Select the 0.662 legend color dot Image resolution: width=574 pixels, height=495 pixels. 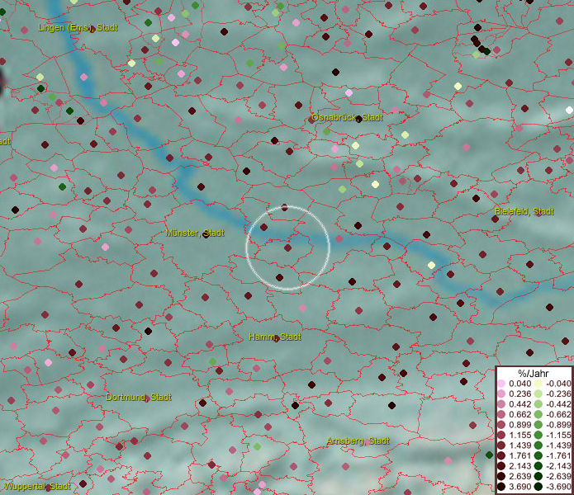(501, 415)
